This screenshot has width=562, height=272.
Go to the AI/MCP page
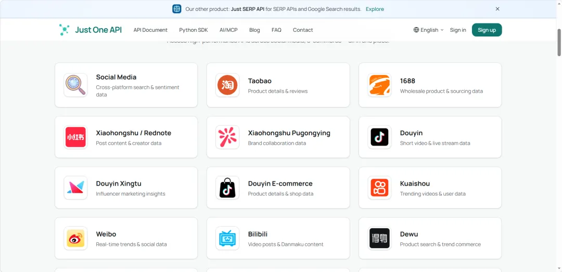click(228, 30)
